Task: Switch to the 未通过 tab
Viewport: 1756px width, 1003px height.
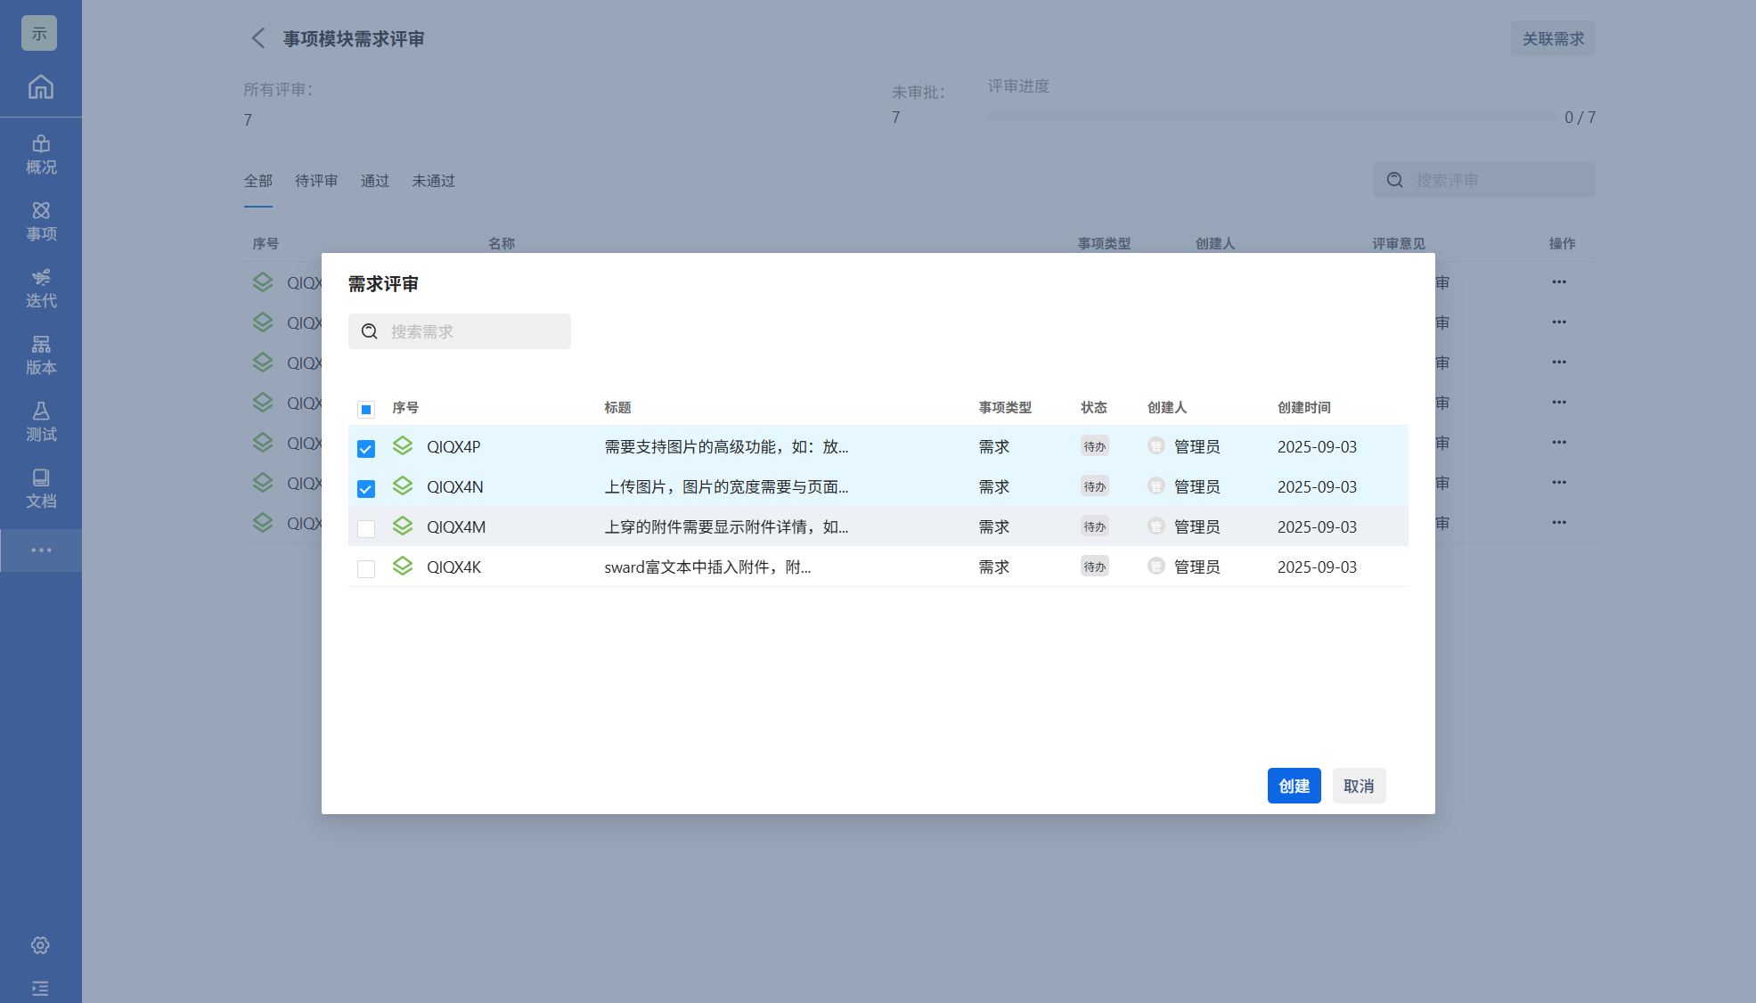Action: point(433,181)
